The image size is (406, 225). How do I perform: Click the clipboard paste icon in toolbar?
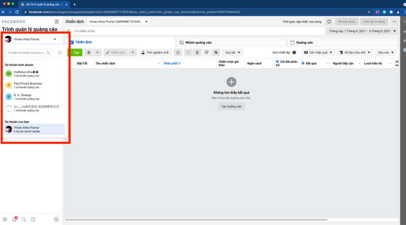[x=178, y=53]
